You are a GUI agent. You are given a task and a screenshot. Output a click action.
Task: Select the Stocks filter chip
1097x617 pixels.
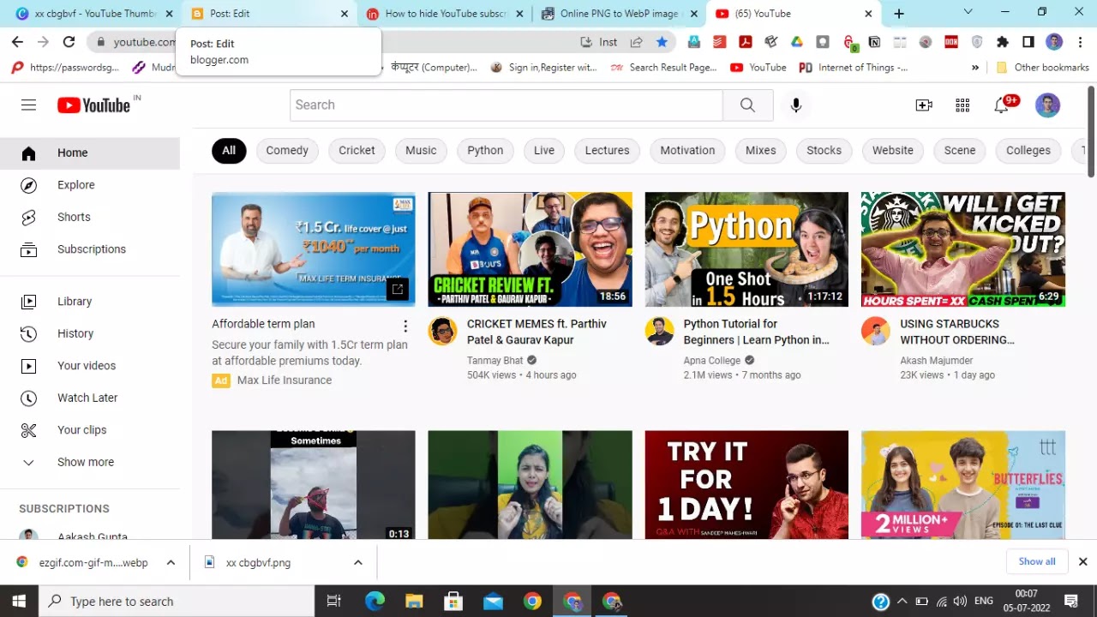pyautogui.click(x=824, y=151)
